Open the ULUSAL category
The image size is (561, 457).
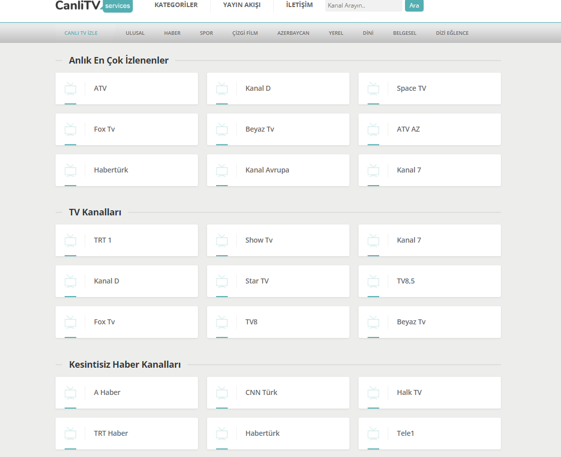pos(135,33)
